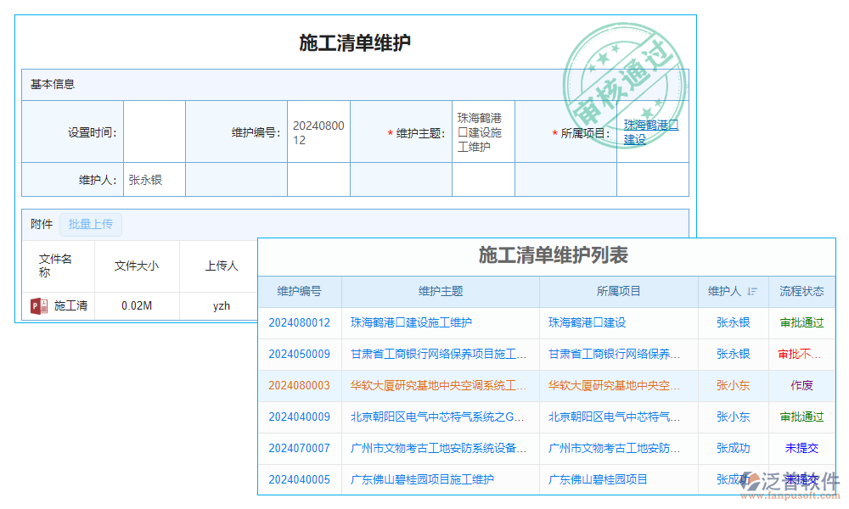The image size is (849, 509).
Task: Select the PowerPoint attachment icon beside 施工清
Action: tap(38, 306)
